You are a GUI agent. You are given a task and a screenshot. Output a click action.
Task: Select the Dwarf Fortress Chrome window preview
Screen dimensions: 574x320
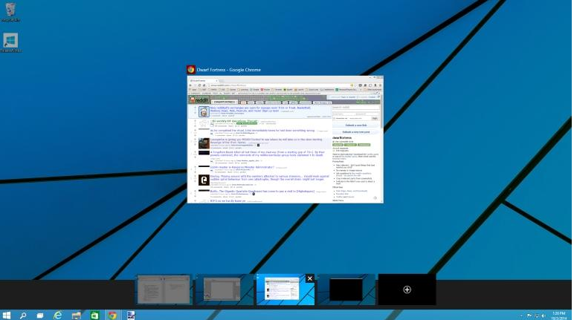286,140
